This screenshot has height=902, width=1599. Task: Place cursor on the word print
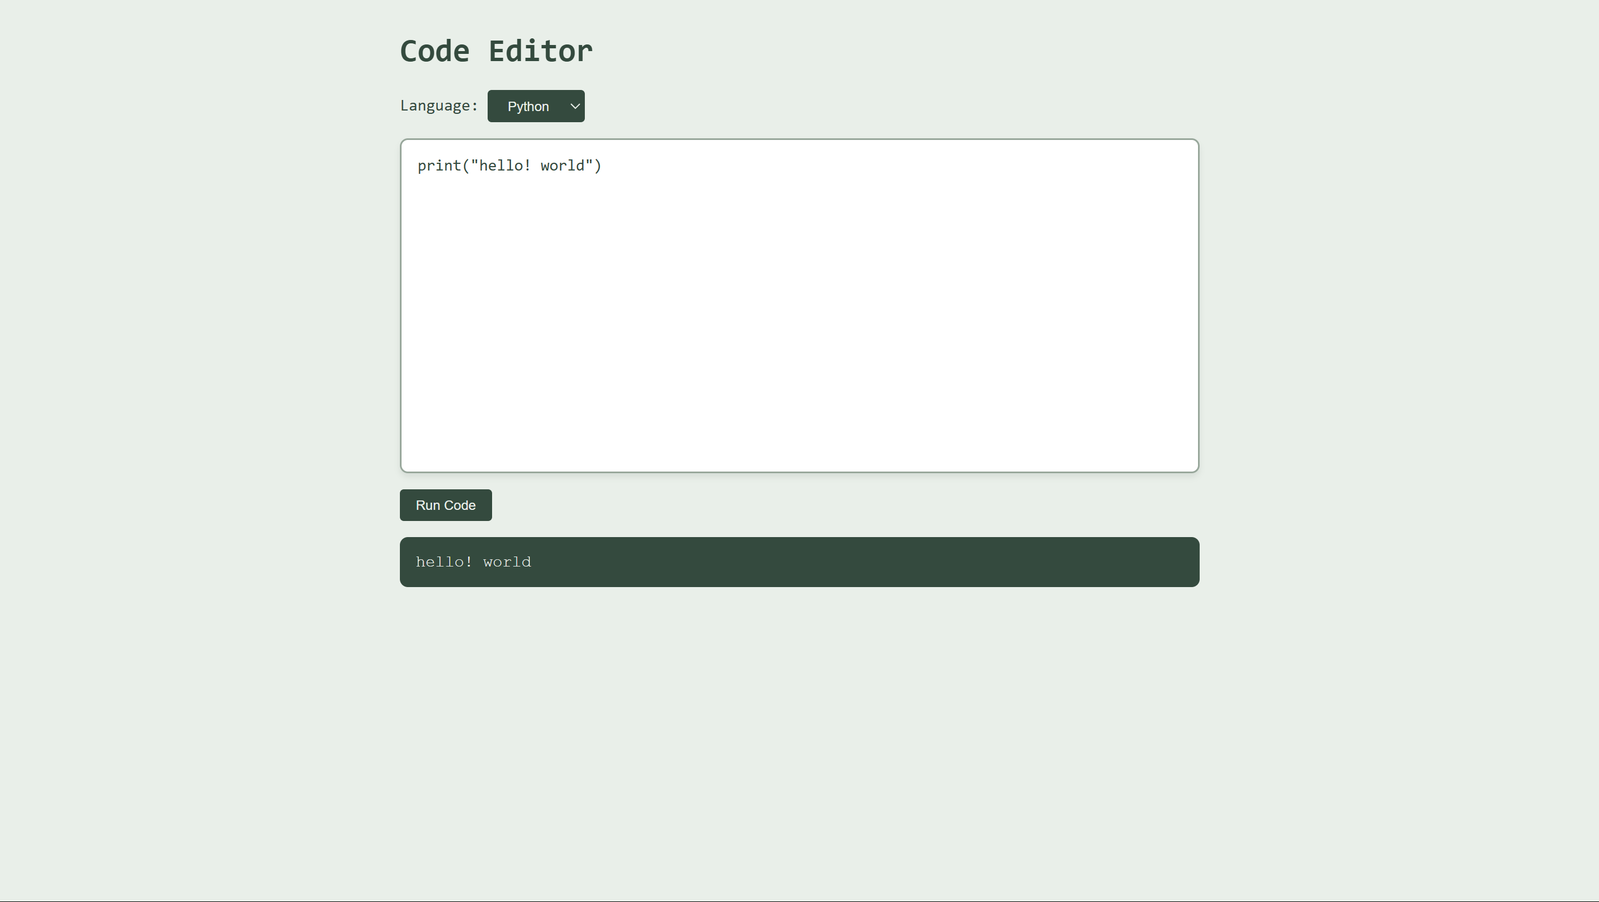coord(439,166)
